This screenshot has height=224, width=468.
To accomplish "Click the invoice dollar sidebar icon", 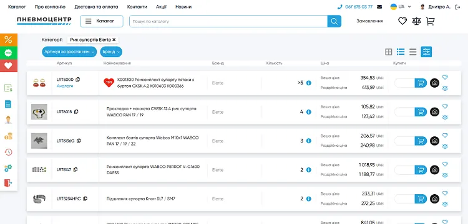I will [x=8, y=88].
